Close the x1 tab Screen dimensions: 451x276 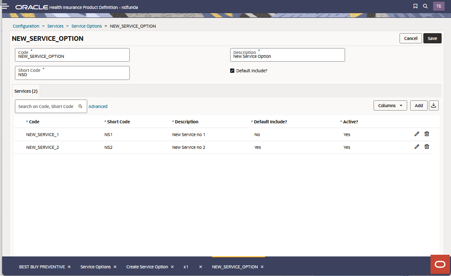[x=200, y=267]
